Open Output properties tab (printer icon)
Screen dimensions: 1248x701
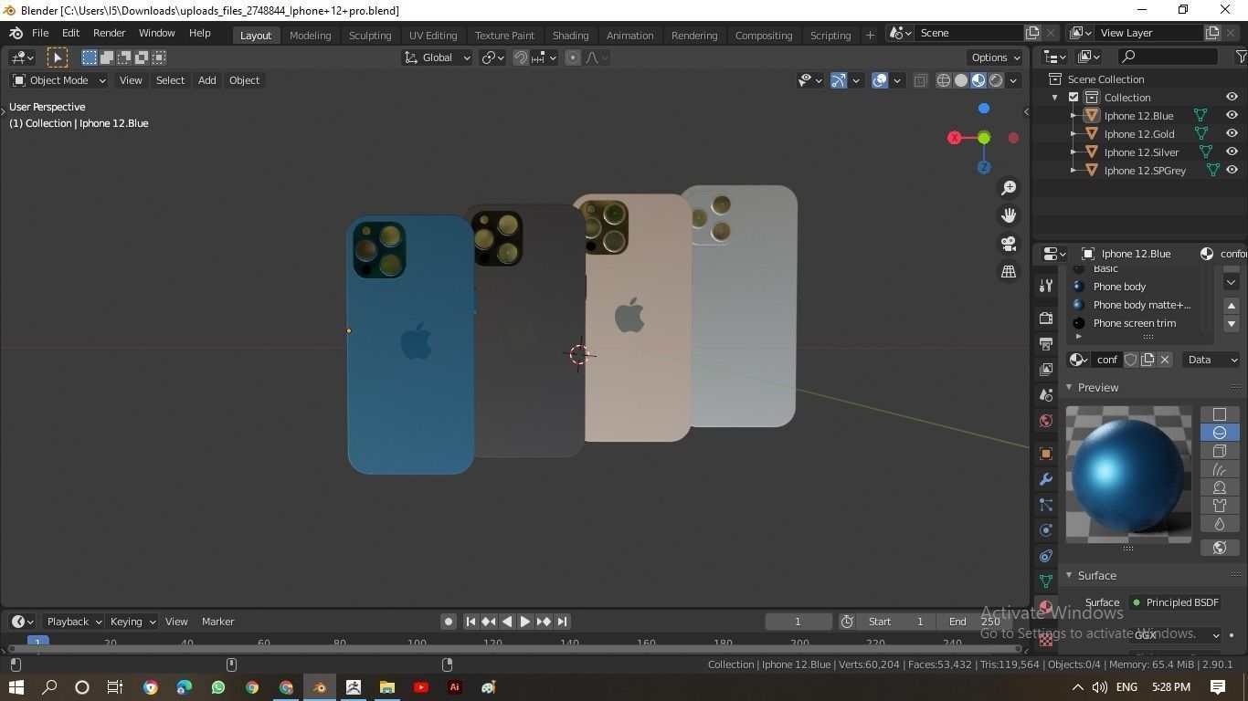click(1046, 344)
